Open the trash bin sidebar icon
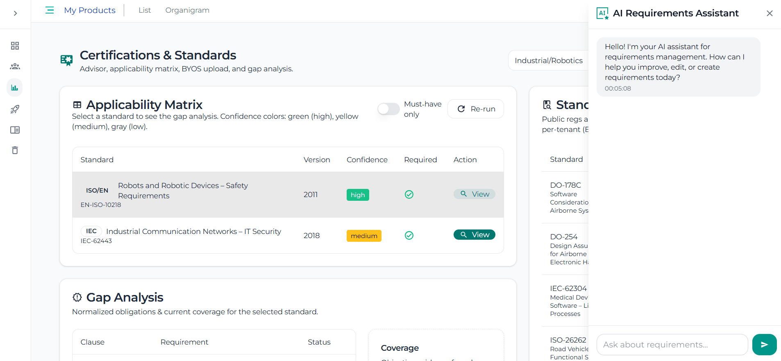The width and height of the screenshot is (781, 361). coord(15,150)
